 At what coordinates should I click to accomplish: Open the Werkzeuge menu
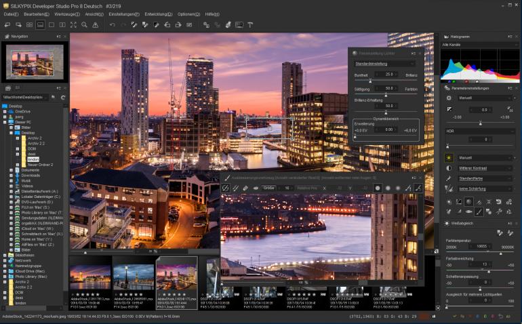click(x=67, y=14)
